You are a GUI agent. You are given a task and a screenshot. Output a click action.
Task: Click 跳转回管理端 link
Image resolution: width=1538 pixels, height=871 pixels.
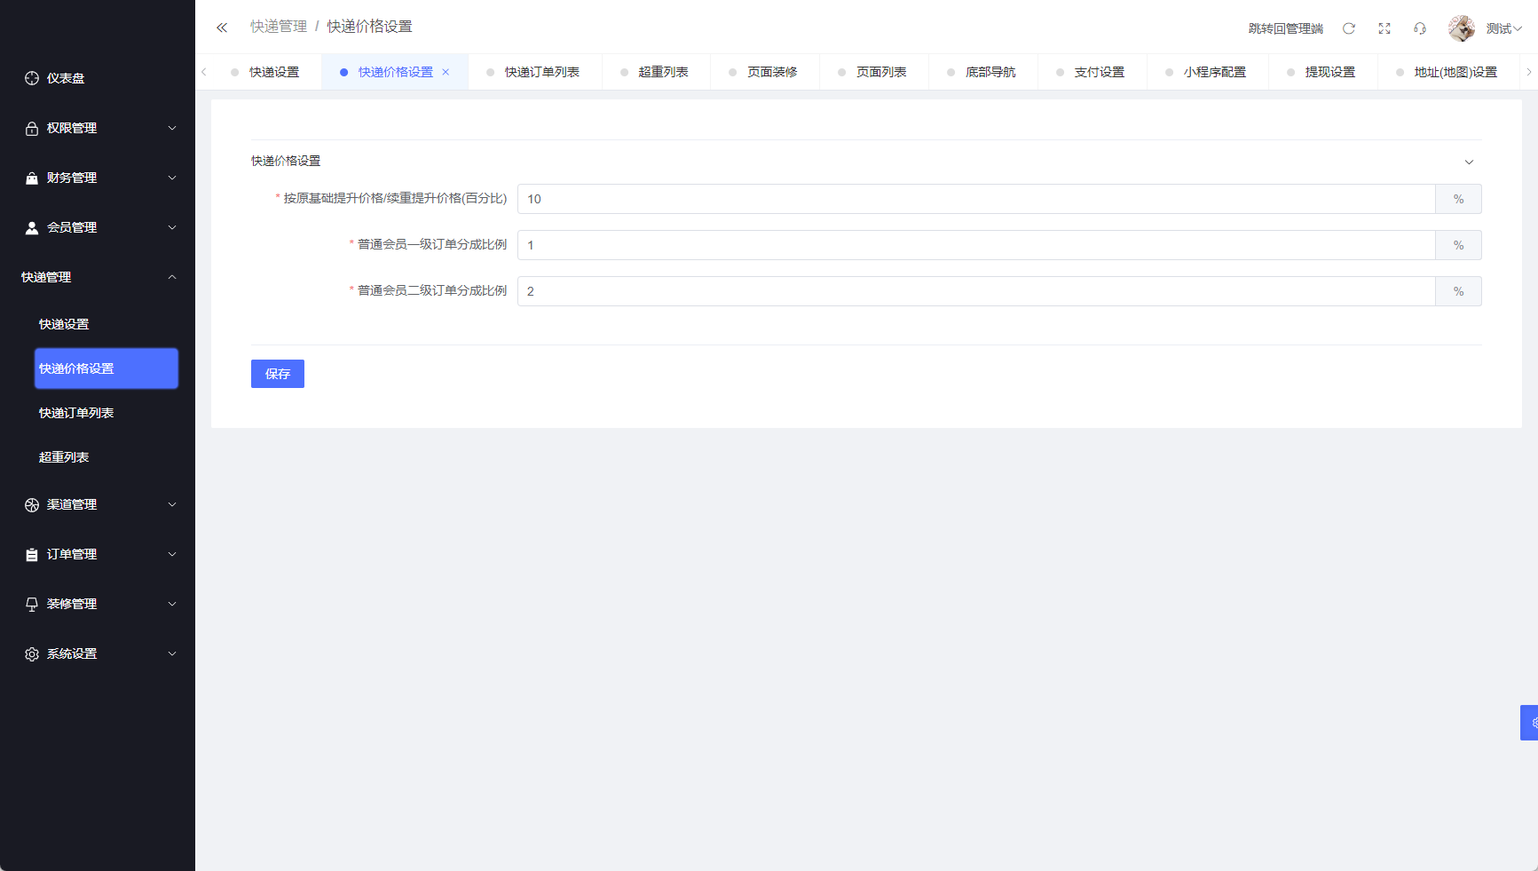pyautogui.click(x=1285, y=28)
